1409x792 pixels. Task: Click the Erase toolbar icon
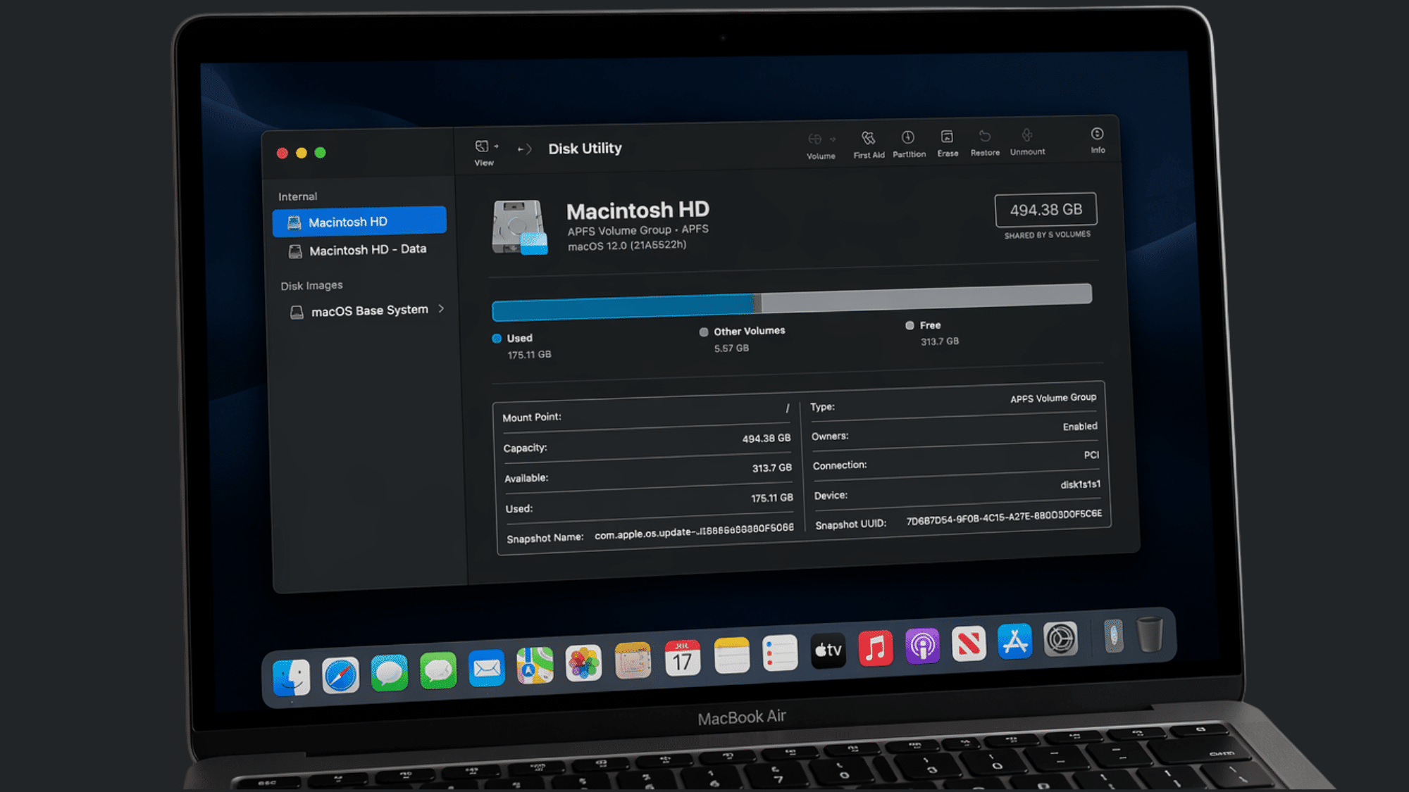click(x=948, y=143)
